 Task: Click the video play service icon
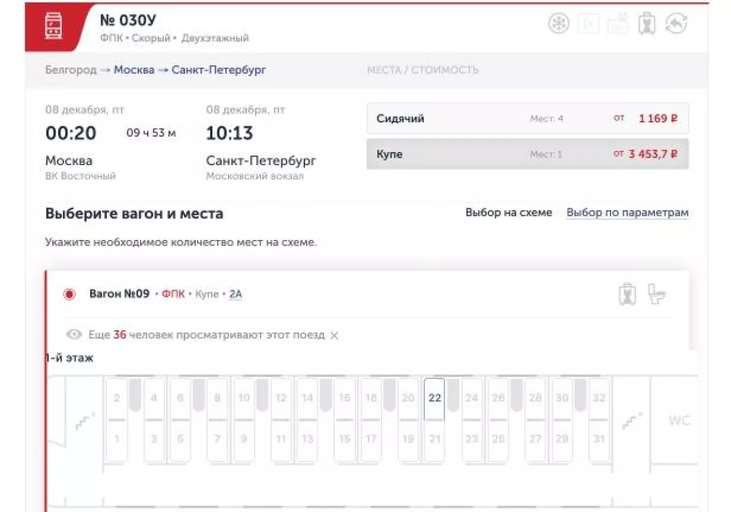[588, 23]
